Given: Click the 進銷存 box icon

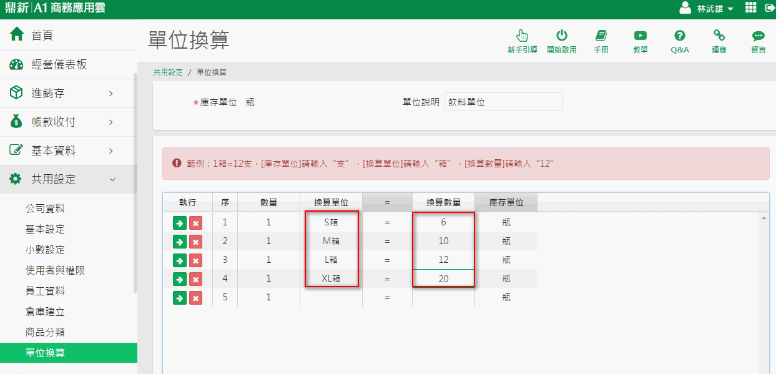Looking at the screenshot, I should point(17,93).
